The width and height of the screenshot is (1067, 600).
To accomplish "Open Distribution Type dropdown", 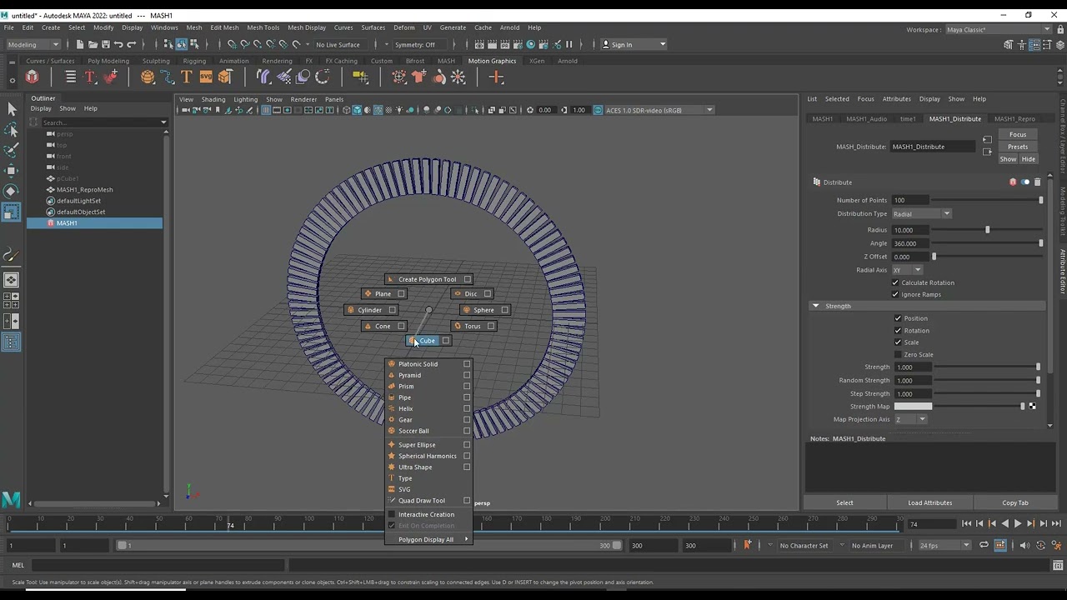I will click(x=922, y=214).
